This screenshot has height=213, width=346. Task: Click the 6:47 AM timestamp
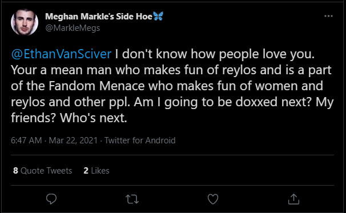pyautogui.click(x=26, y=140)
